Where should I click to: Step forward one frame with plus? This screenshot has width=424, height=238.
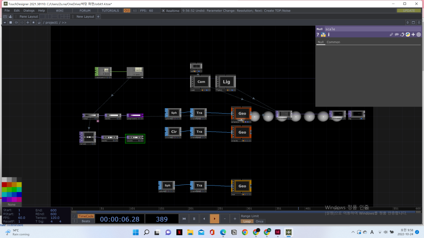click(235, 219)
